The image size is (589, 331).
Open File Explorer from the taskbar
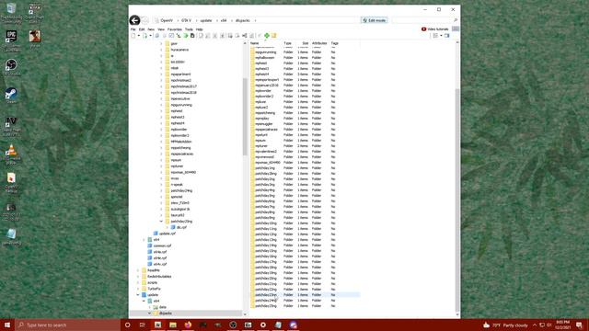[x=173, y=325]
